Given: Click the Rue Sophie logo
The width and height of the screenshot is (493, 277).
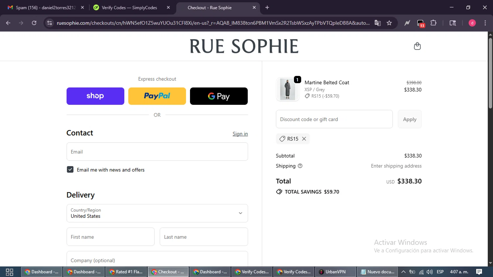Looking at the screenshot, I should 244,46.
